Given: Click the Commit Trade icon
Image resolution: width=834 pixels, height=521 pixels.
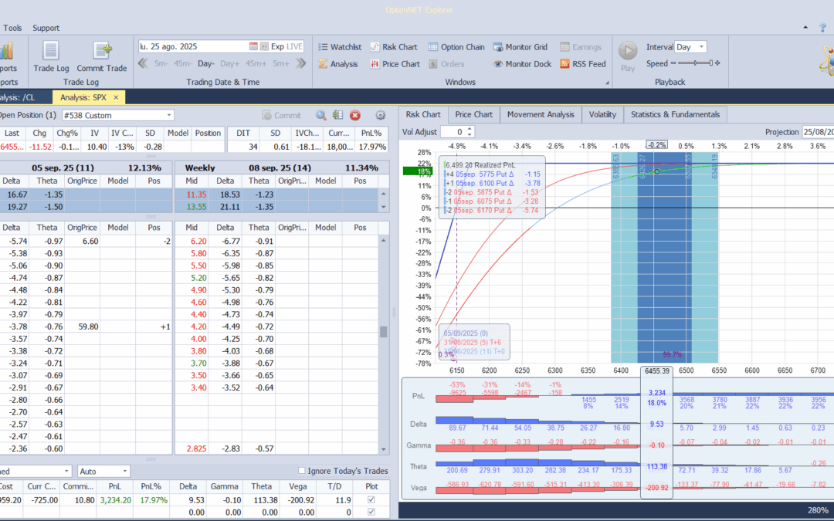Looking at the screenshot, I should pos(102,52).
